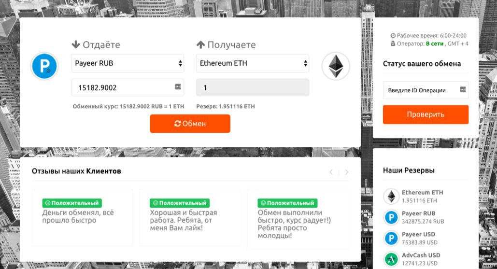Click the operator icon beside Оператор
Viewport: 497px width, 269px height.
click(x=393, y=44)
